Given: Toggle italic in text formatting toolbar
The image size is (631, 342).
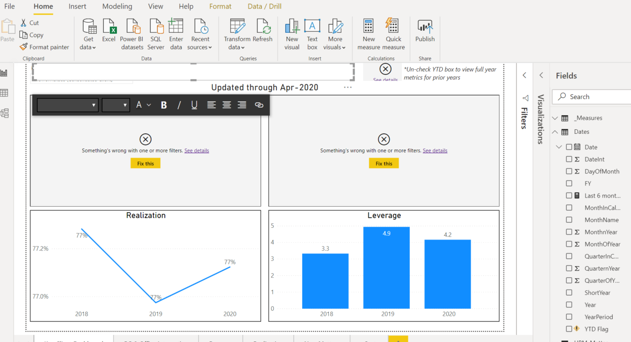Looking at the screenshot, I should coord(179,105).
